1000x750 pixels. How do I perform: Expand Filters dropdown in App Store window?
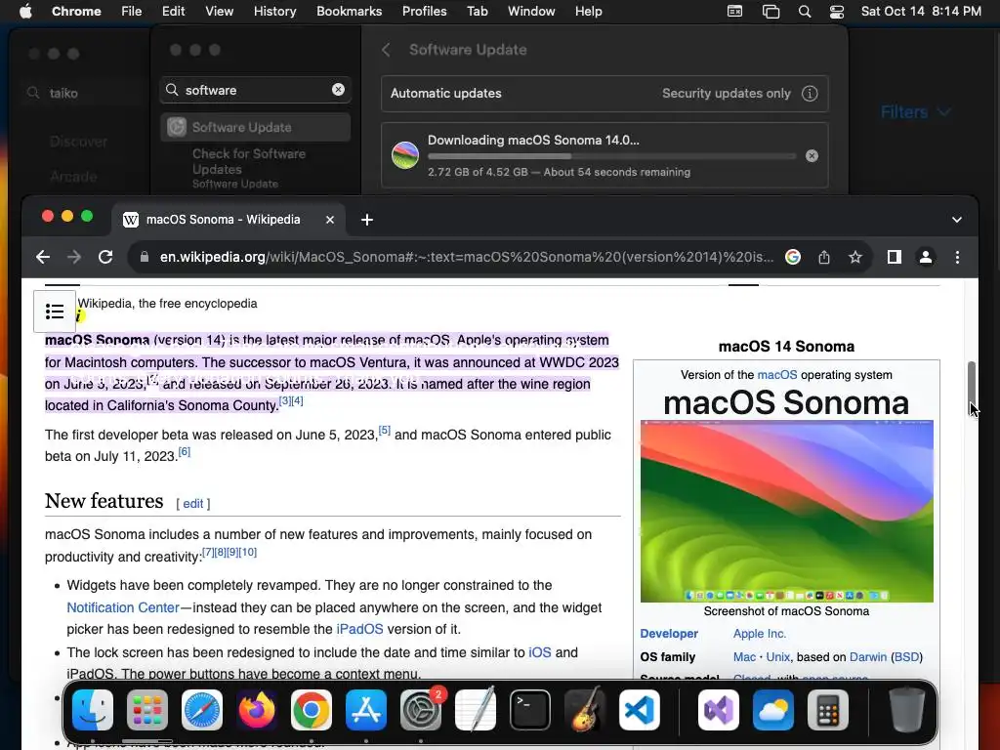point(916,112)
